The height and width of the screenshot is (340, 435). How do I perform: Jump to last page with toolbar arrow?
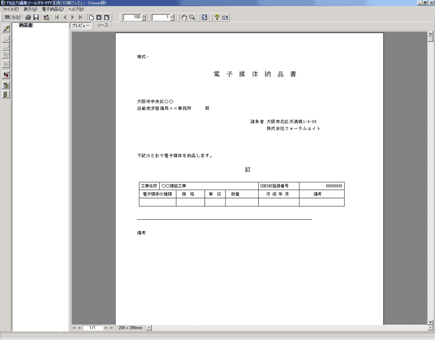coord(80,17)
